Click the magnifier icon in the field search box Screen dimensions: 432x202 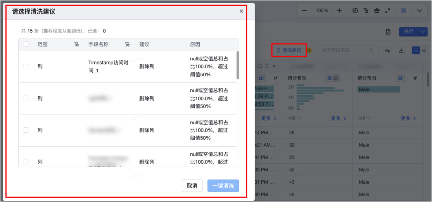click(372, 50)
